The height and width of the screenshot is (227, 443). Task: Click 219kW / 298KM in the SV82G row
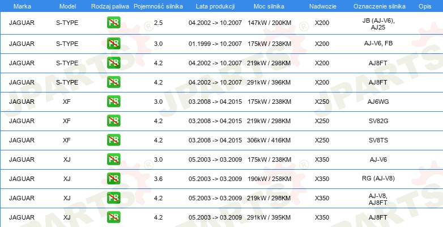(x=269, y=121)
